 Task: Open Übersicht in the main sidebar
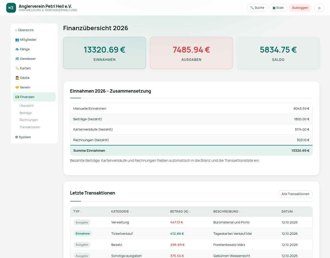34,30
